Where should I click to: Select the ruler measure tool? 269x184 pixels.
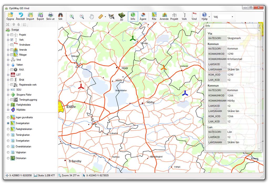tap(100, 17)
